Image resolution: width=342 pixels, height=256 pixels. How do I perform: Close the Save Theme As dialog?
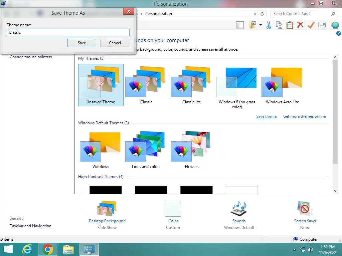pyautogui.click(x=129, y=11)
